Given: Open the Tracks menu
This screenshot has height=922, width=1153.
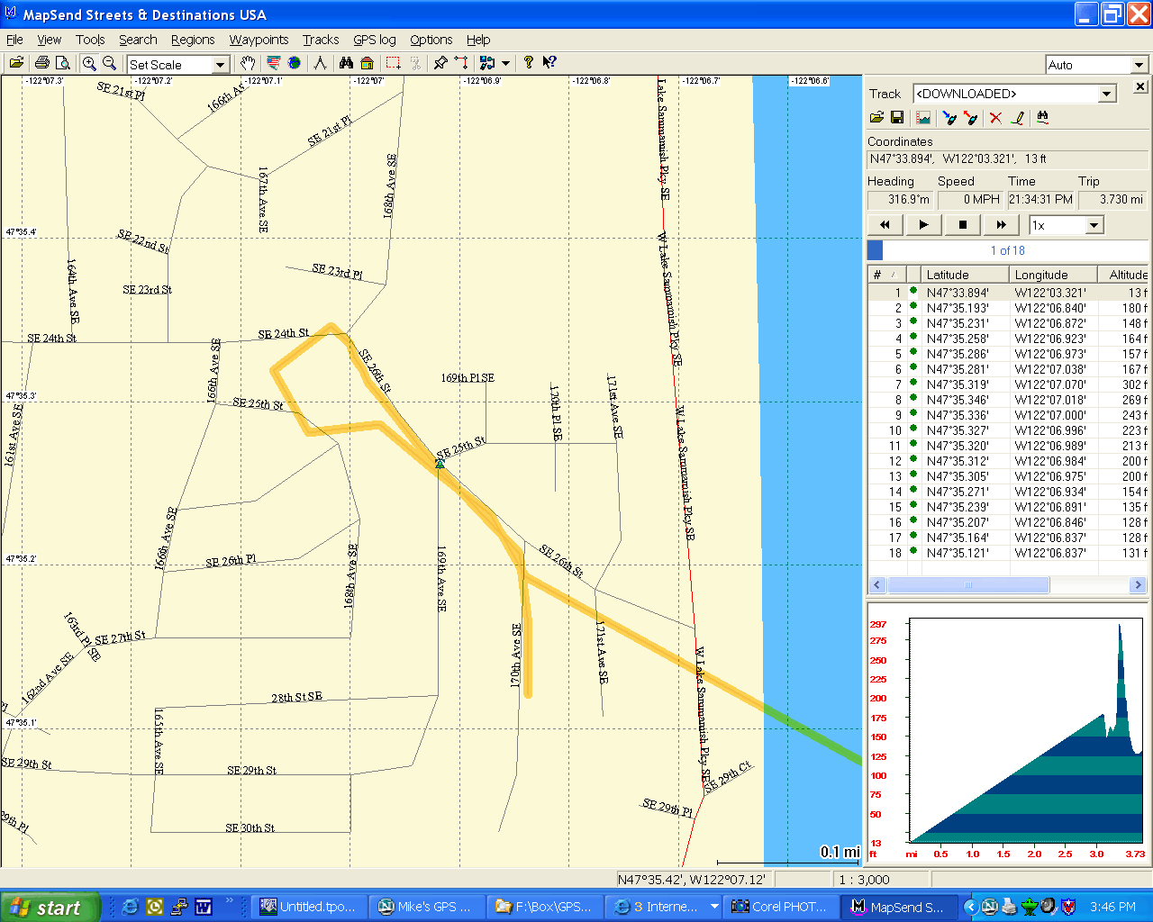Looking at the screenshot, I should pos(320,40).
